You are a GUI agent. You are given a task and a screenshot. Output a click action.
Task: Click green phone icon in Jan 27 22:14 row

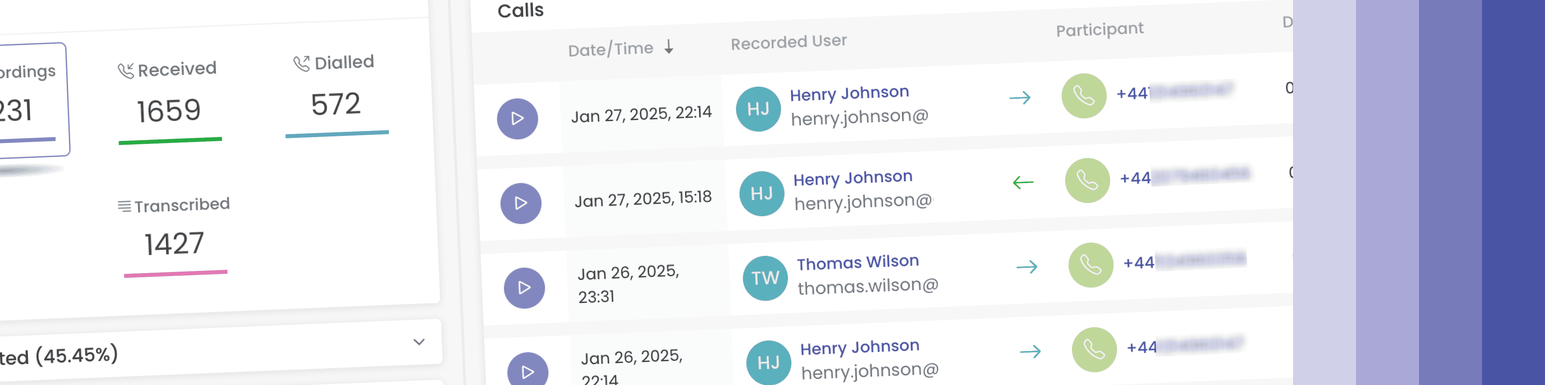click(1084, 96)
